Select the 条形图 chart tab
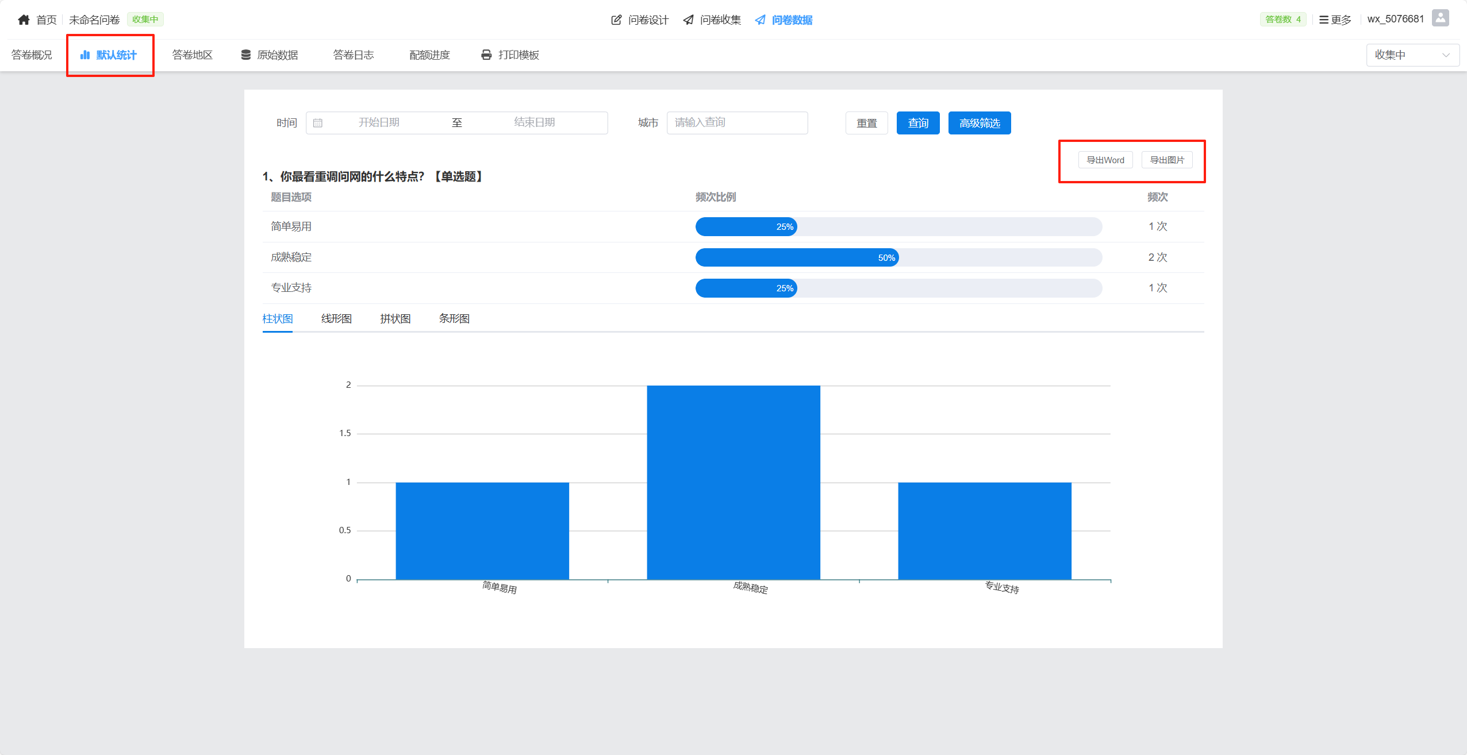The height and width of the screenshot is (755, 1467). pos(454,319)
